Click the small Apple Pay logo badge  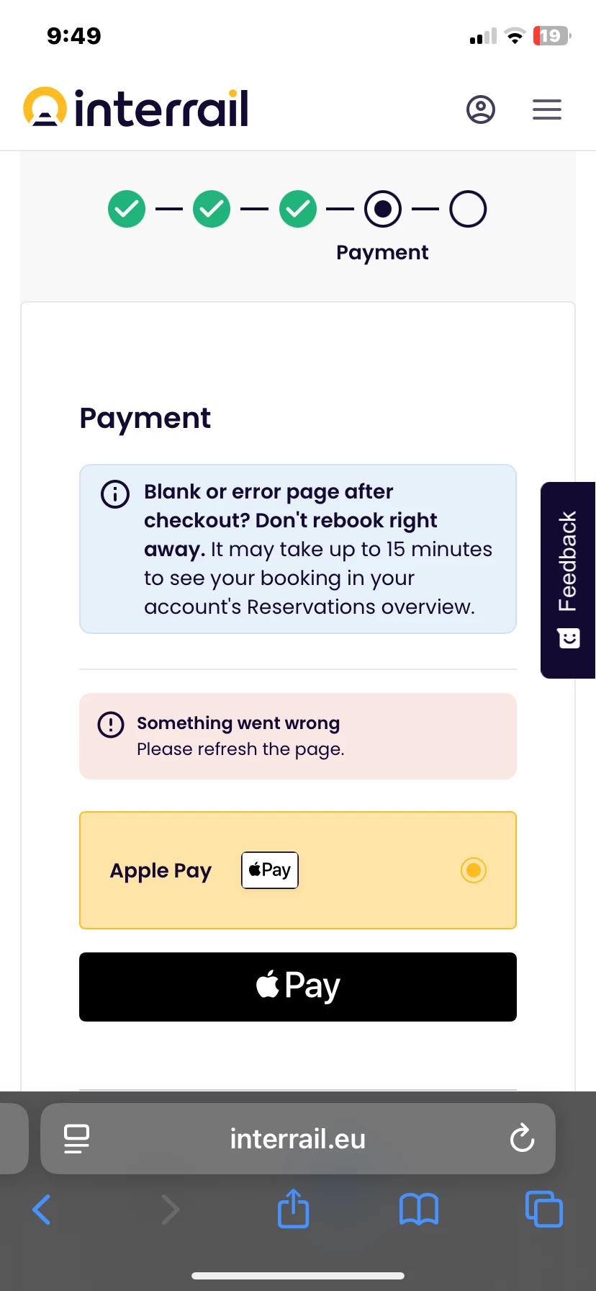tap(269, 870)
